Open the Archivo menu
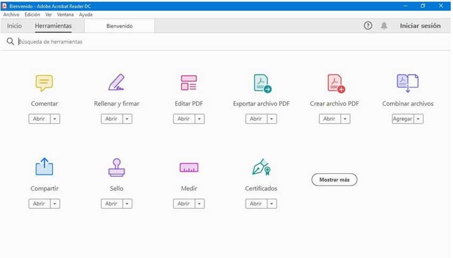The height and width of the screenshot is (258, 453). pos(11,14)
